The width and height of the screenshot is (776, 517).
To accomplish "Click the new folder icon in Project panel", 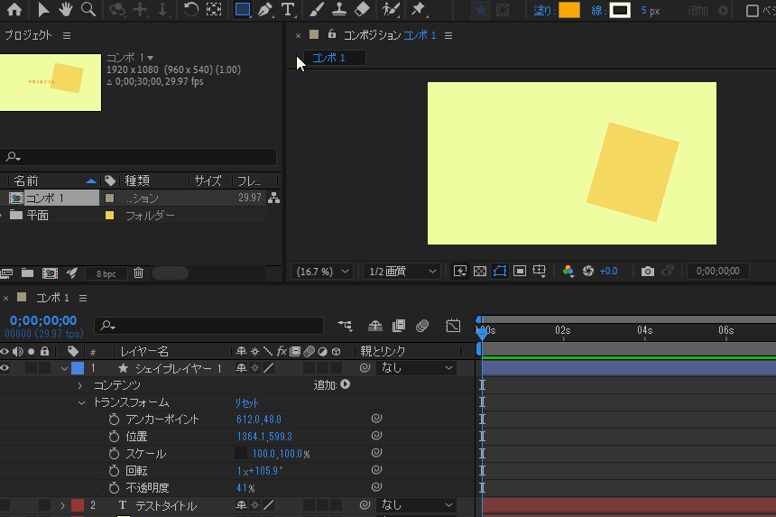I will [x=28, y=273].
